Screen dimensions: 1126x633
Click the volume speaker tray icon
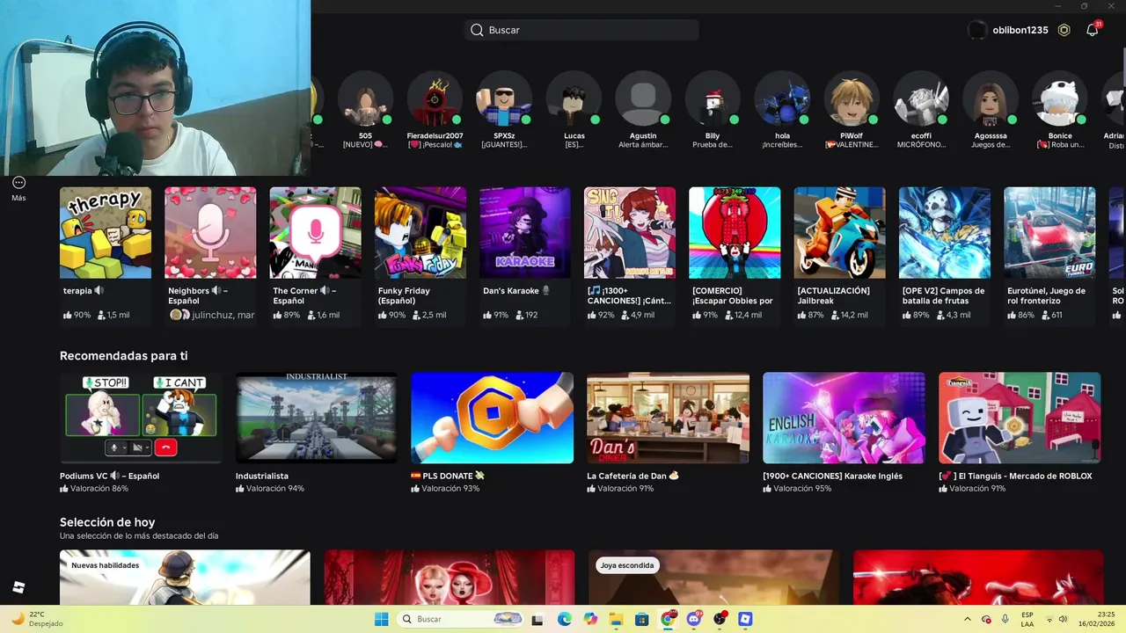pyautogui.click(x=1063, y=619)
